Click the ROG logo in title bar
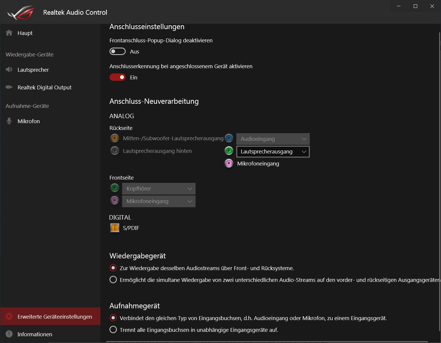This screenshot has height=343, width=441. coord(21,13)
